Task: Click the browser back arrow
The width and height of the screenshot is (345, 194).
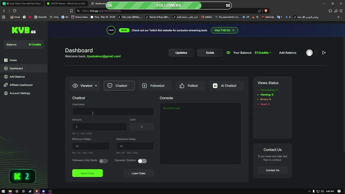Action: tap(4, 11)
